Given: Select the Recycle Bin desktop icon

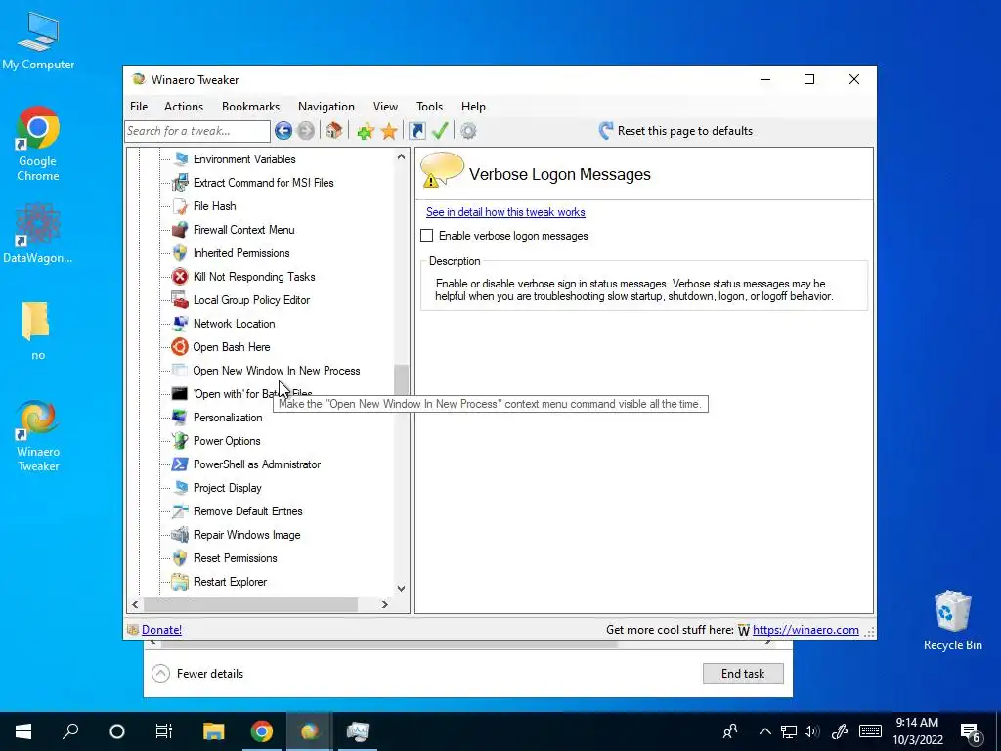Looking at the screenshot, I should 952,621.
